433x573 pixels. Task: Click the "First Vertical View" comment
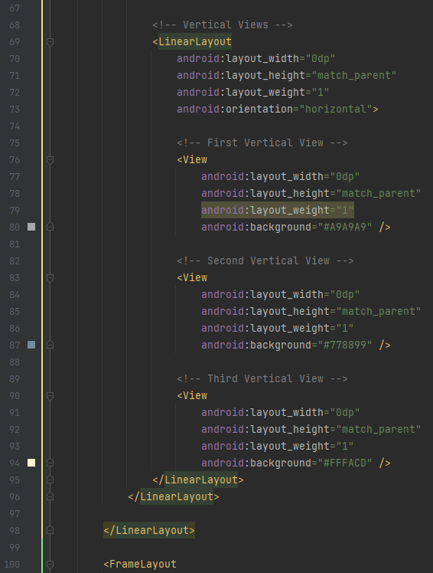point(262,143)
